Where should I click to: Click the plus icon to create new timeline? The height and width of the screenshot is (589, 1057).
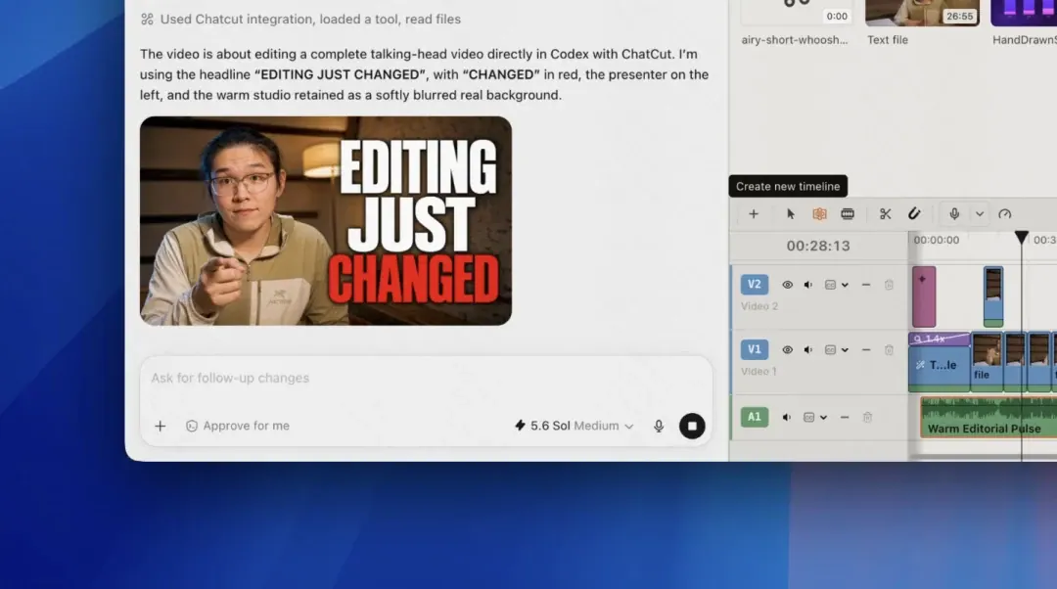(x=754, y=214)
